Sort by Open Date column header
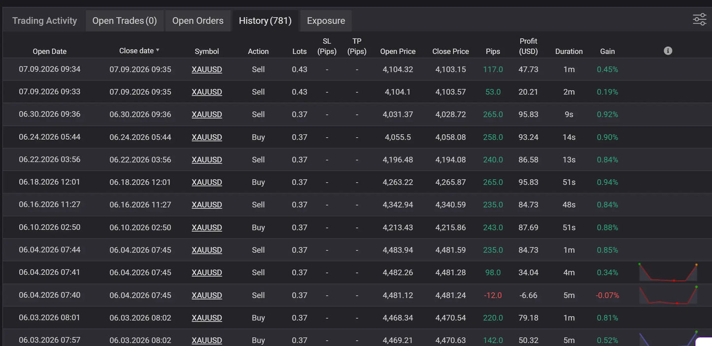This screenshot has height=346, width=712. tap(49, 51)
